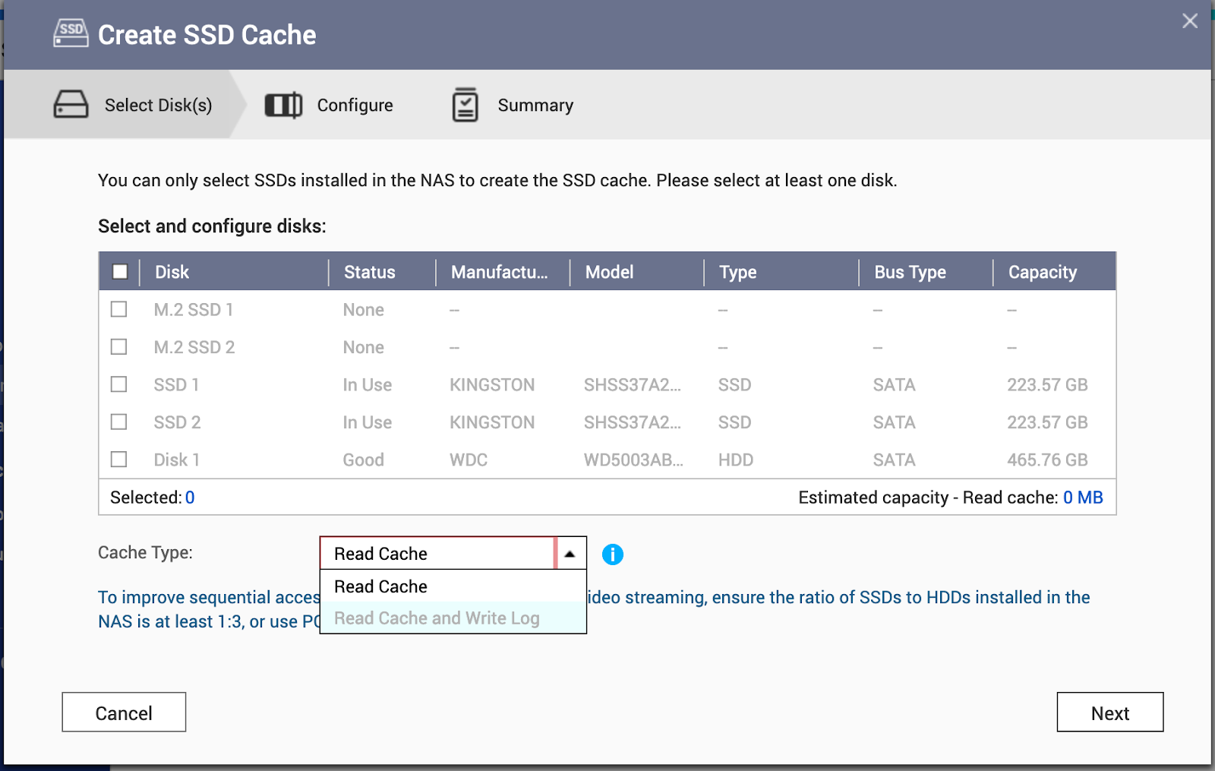Click the SSD icon in the title bar
The height and width of the screenshot is (771, 1215).
[71, 33]
